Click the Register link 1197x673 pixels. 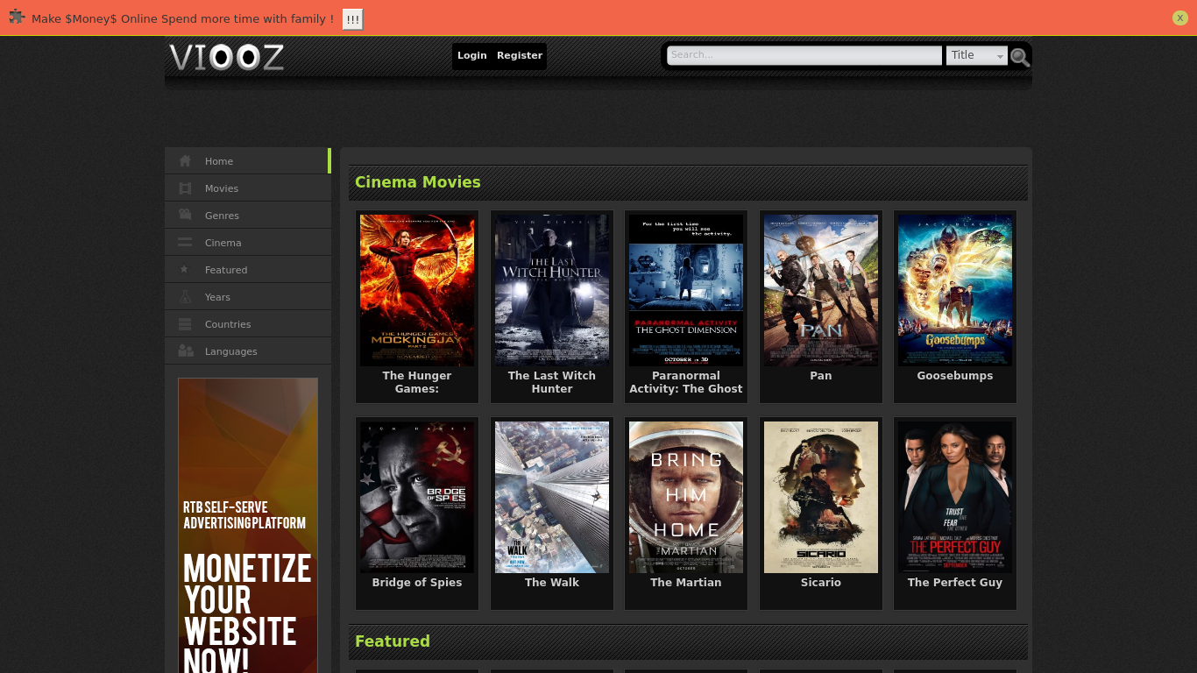[x=520, y=55]
